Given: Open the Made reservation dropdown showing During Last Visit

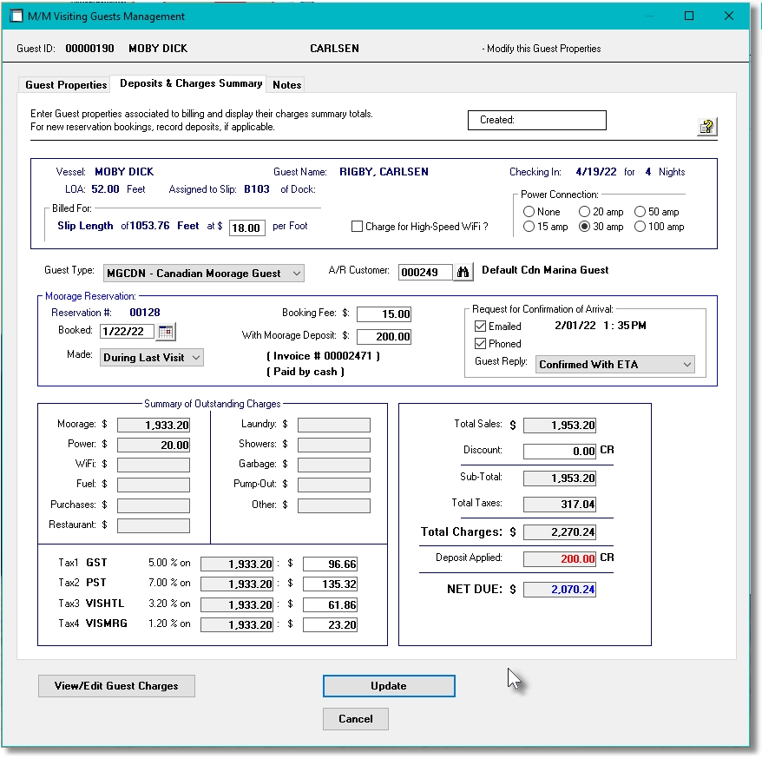Looking at the screenshot, I should tap(196, 357).
